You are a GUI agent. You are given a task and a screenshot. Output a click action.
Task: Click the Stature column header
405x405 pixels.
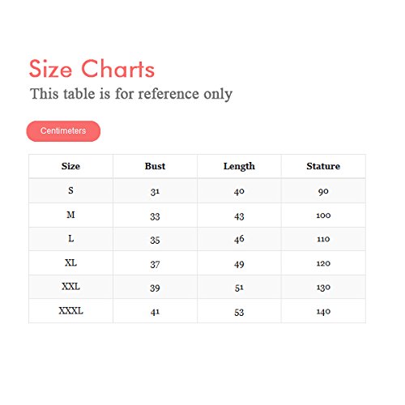pyautogui.click(x=323, y=166)
